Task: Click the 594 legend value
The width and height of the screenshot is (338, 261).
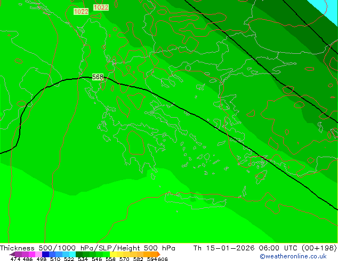Action: point(152,259)
